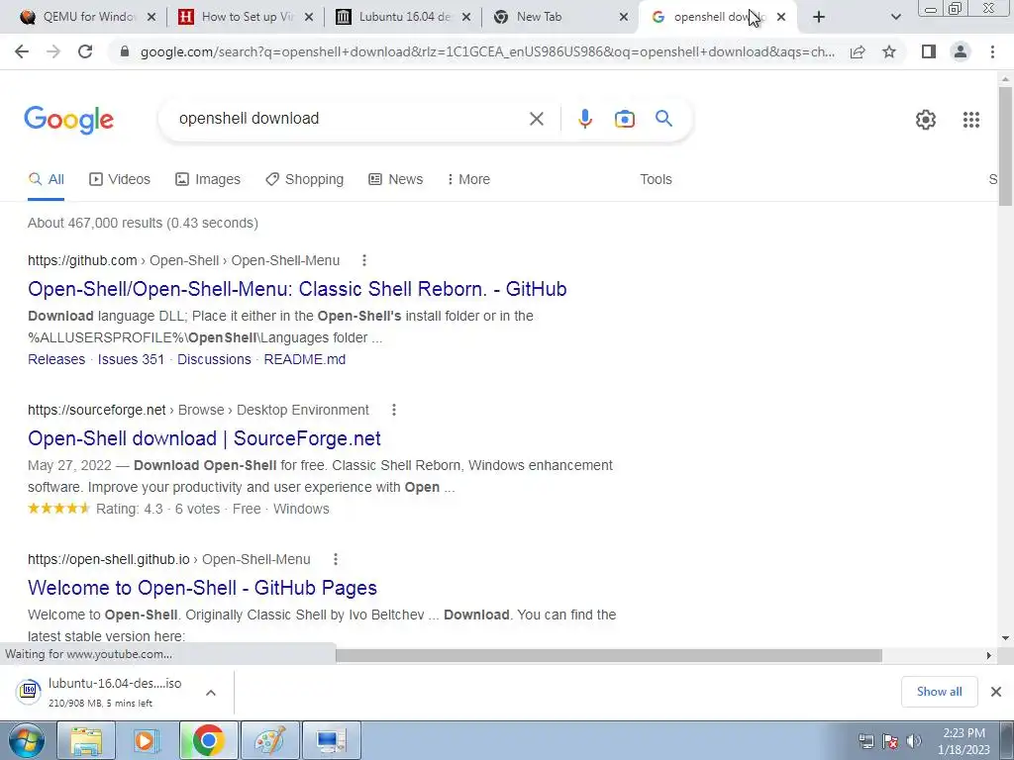Start voice search with the microphone
1014x760 pixels.
click(584, 119)
